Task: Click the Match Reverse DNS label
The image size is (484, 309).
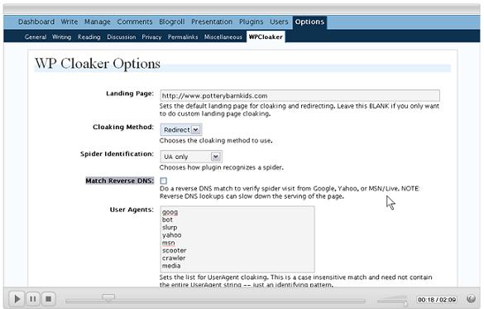Action: click(x=119, y=181)
